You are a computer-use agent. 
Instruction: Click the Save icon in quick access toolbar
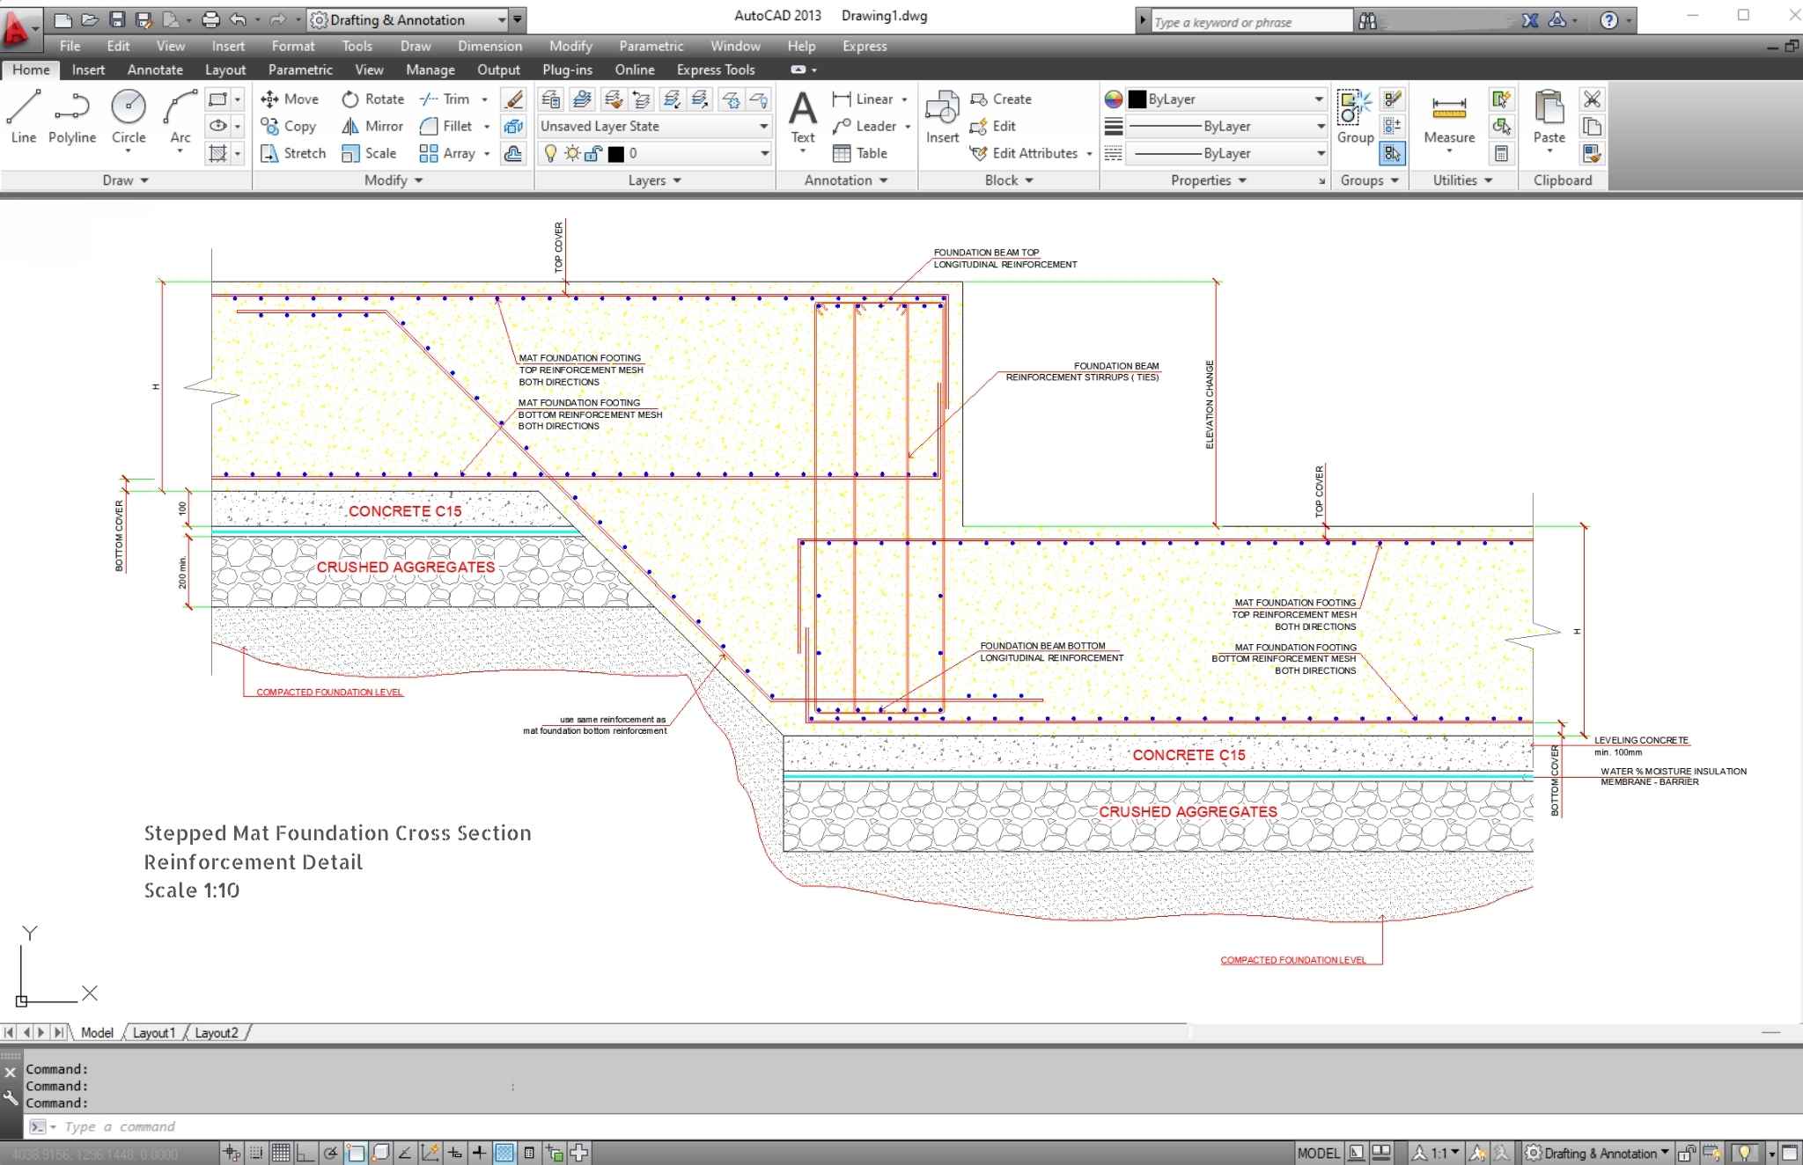[117, 19]
